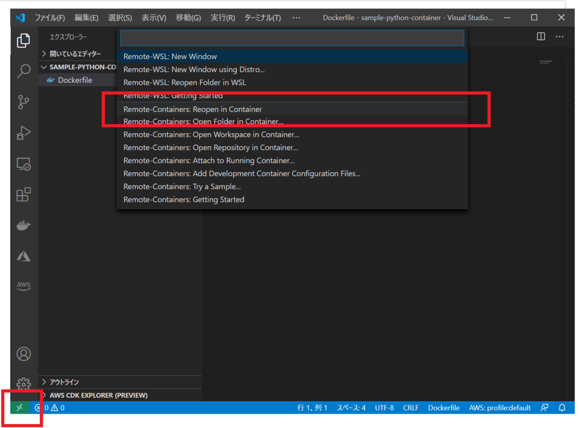This screenshot has height=428, width=579.
Task: Open notifications bell in status bar
Action: [x=562, y=408]
